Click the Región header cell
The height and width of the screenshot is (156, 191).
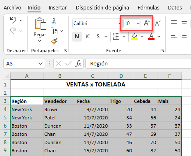27,101
